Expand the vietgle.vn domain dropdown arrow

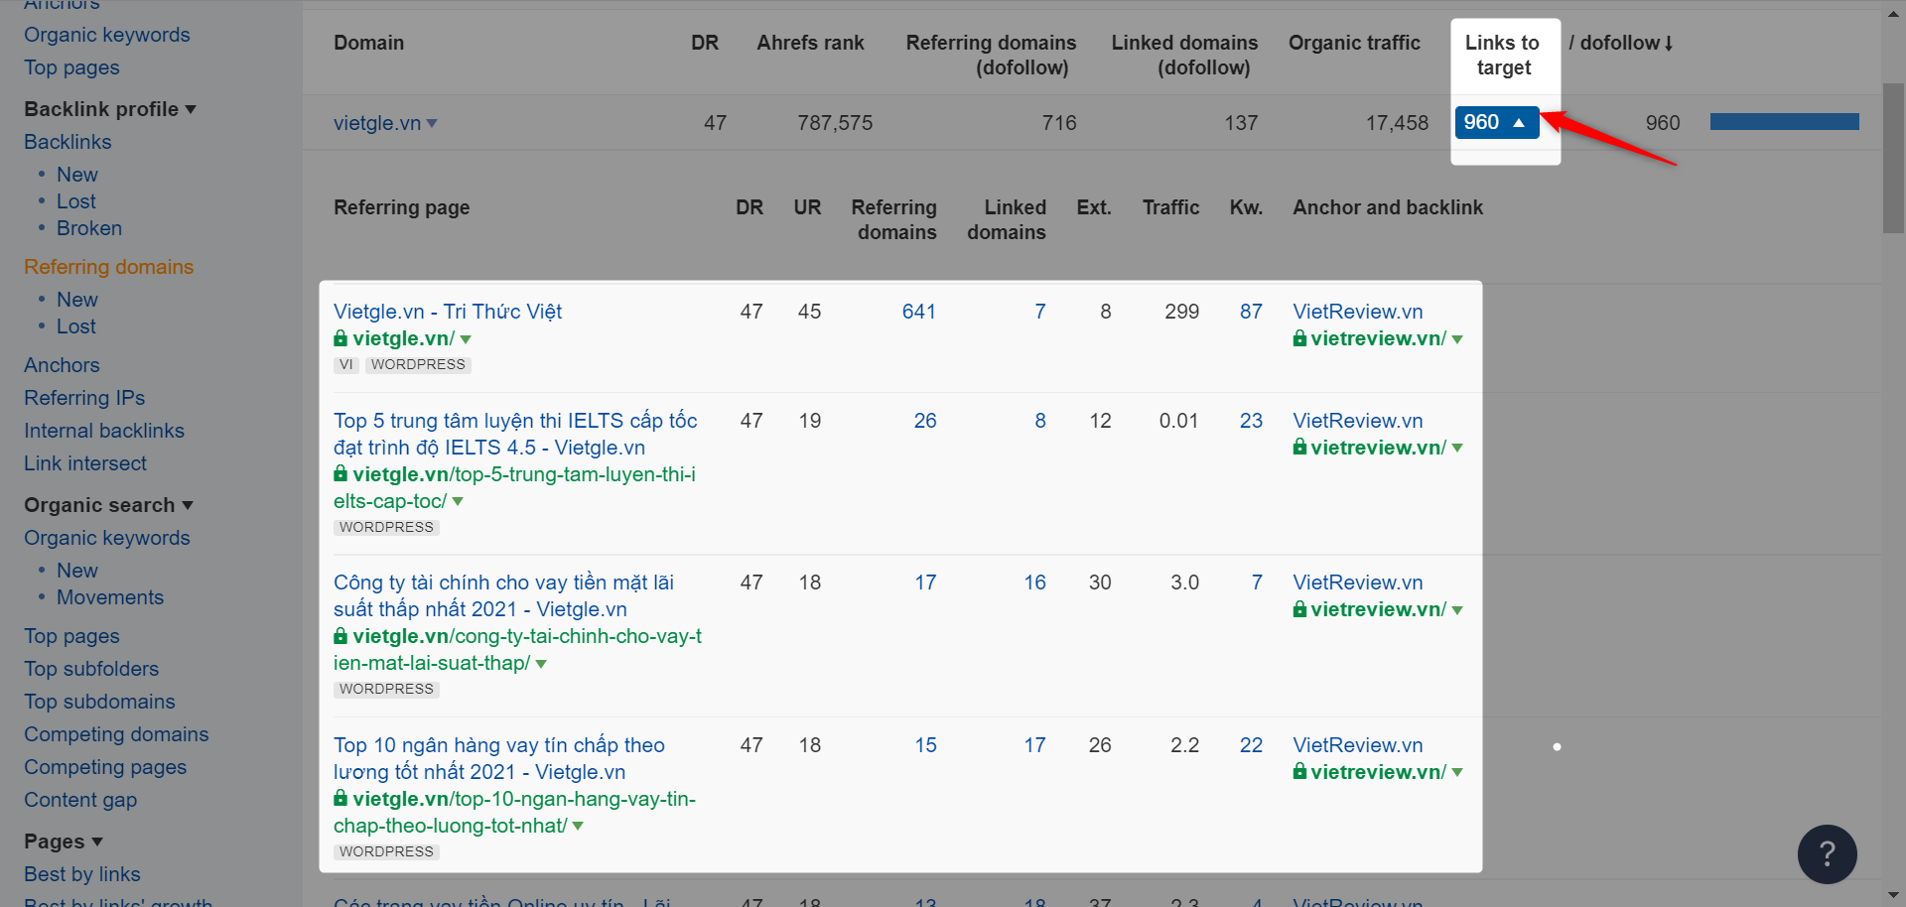coord(432,124)
